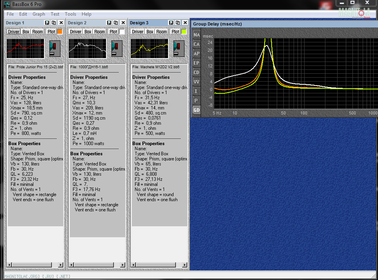This screenshot has height=280, width=378.
Task: Toggle the Plot button for Design 2
Action: (113, 32)
